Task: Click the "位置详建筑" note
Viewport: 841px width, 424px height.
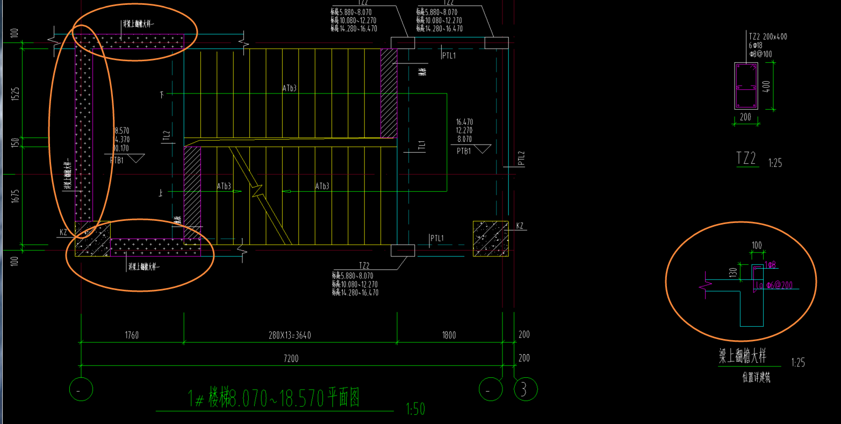Action: [x=756, y=378]
